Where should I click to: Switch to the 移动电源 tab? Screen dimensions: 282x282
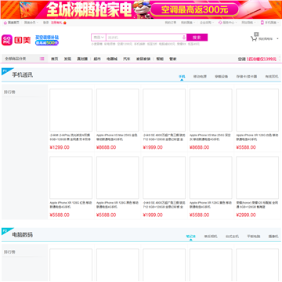[x=200, y=77]
